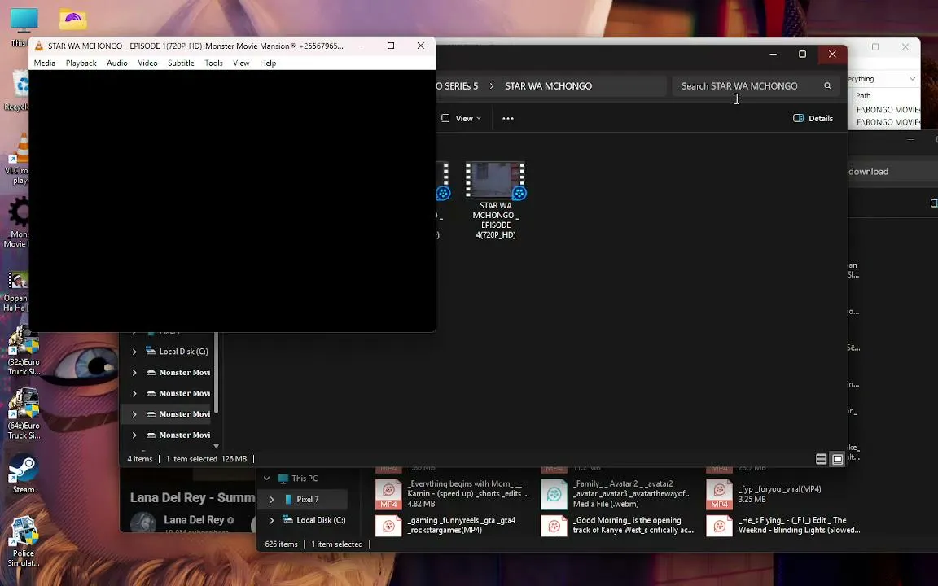Open the VLC Video menu
Image resolution: width=938 pixels, height=586 pixels.
147,63
